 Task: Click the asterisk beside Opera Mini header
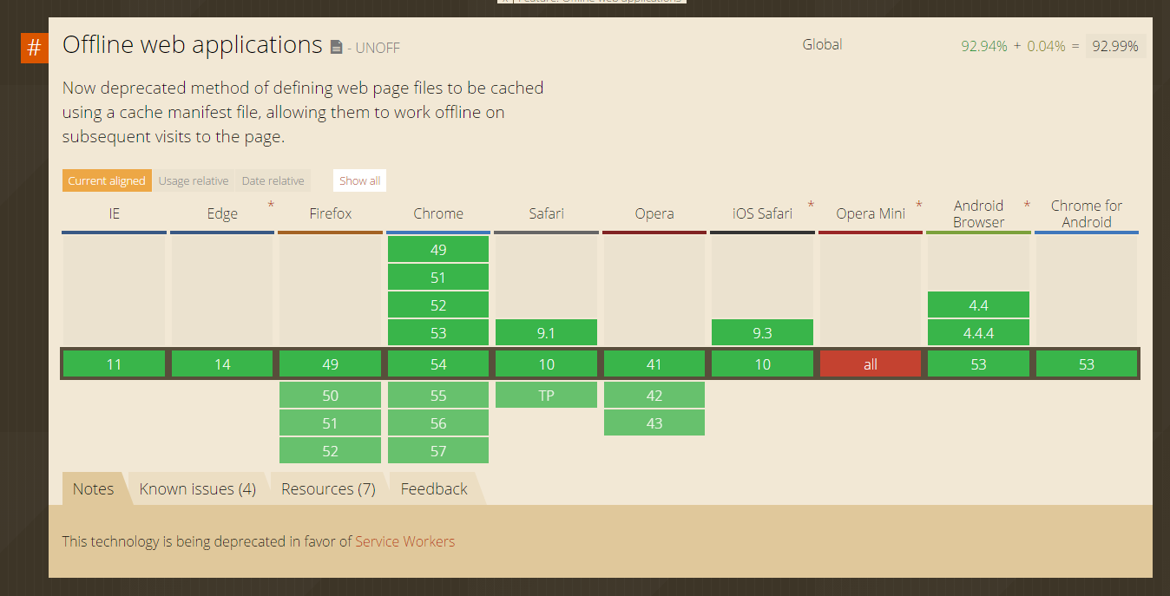(x=919, y=206)
